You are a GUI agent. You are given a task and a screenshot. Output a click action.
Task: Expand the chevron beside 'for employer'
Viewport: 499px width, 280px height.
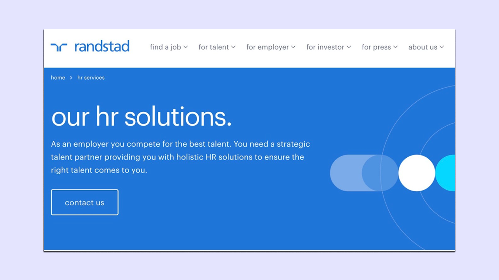coord(293,47)
